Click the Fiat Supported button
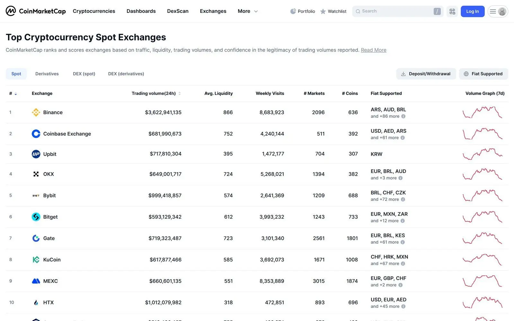 click(483, 74)
